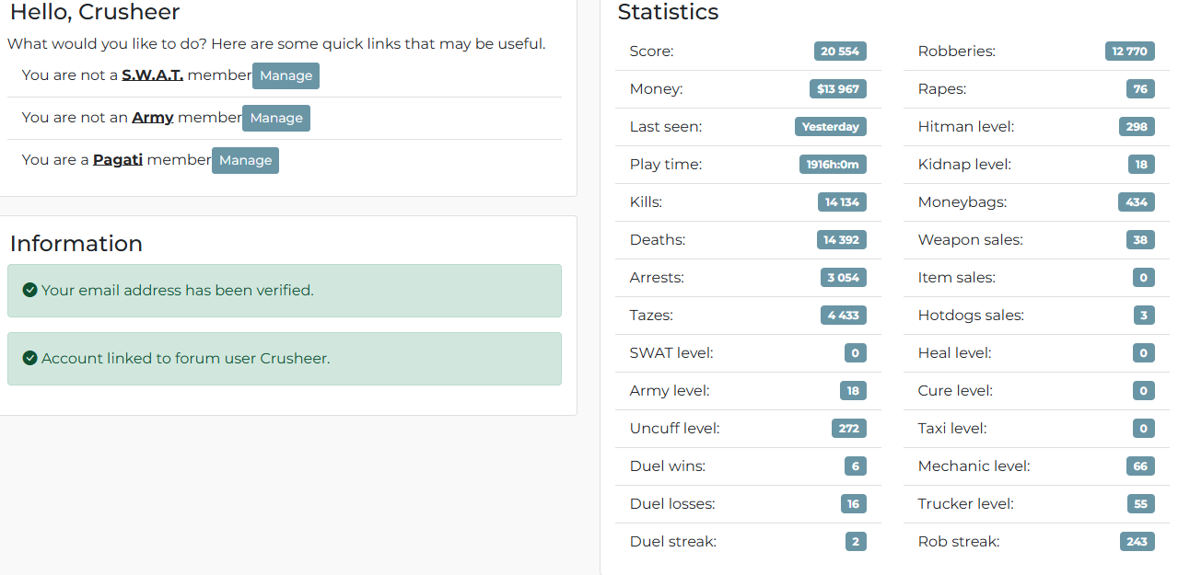Select the Moneybags 434 badge
The width and height of the screenshot is (1178, 575).
1137,202
